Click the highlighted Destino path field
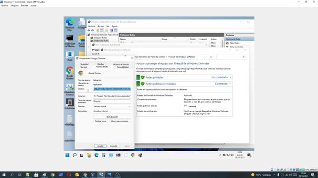318x178 pixels. [x=112, y=89]
